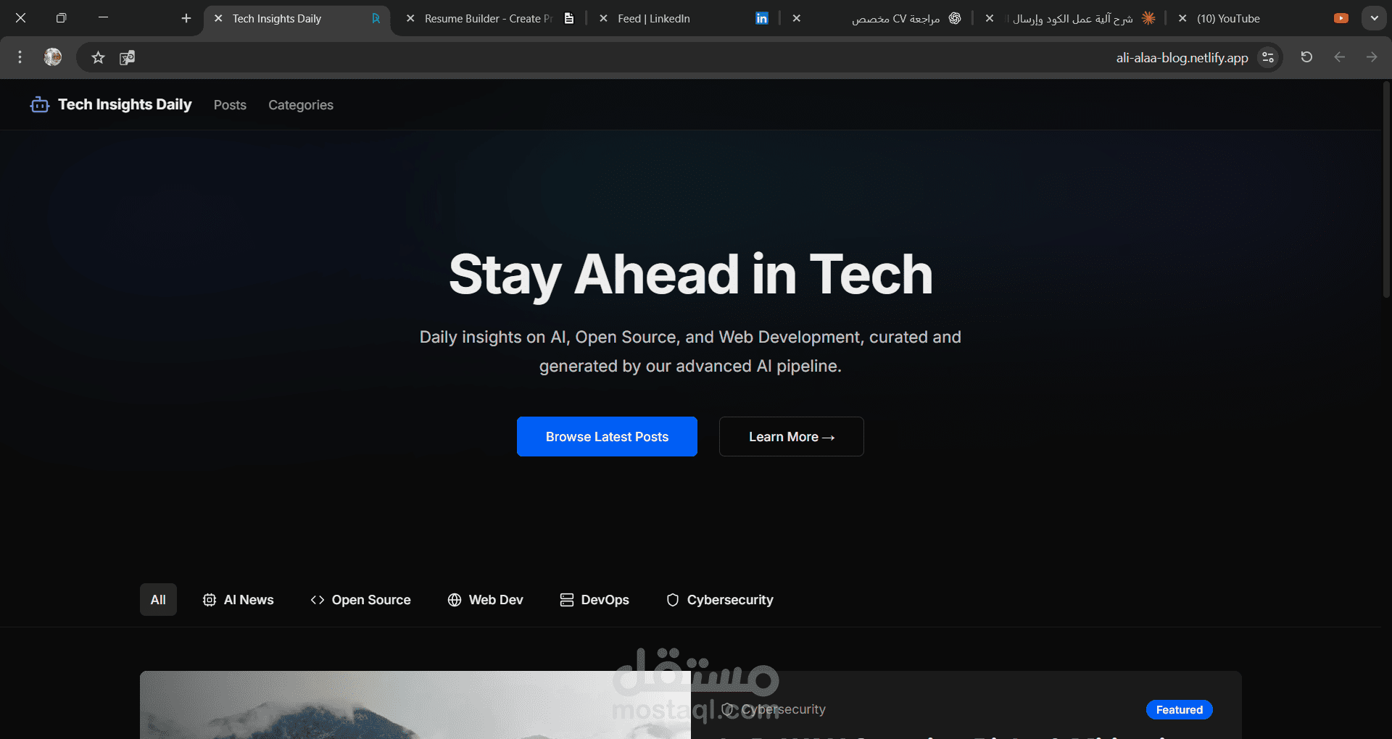Image resolution: width=1392 pixels, height=739 pixels.
Task: Click the AI News chip icon
Action: [x=210, y=600]
